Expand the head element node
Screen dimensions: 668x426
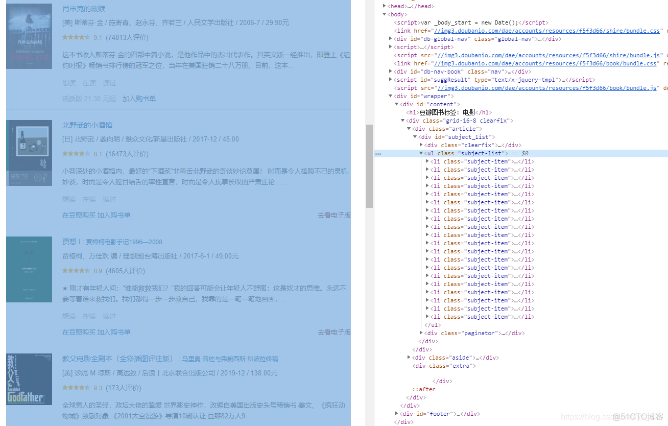(385, 6)
